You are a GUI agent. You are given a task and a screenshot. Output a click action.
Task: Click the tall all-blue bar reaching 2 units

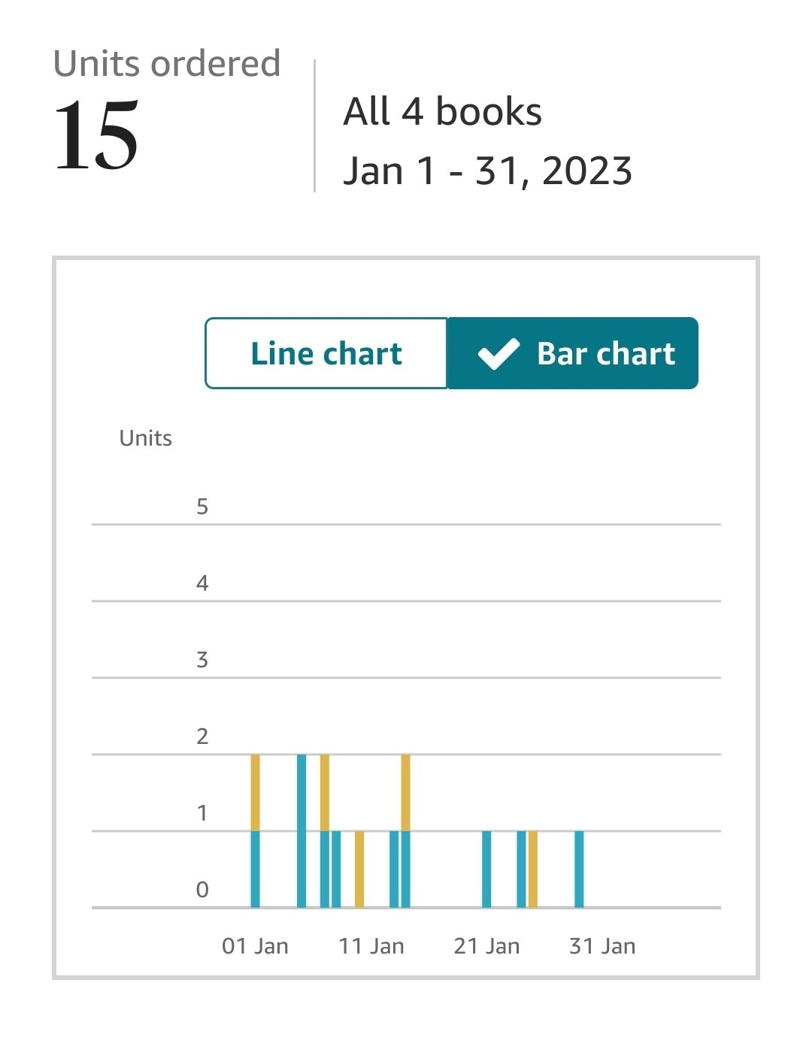(302, 830)
